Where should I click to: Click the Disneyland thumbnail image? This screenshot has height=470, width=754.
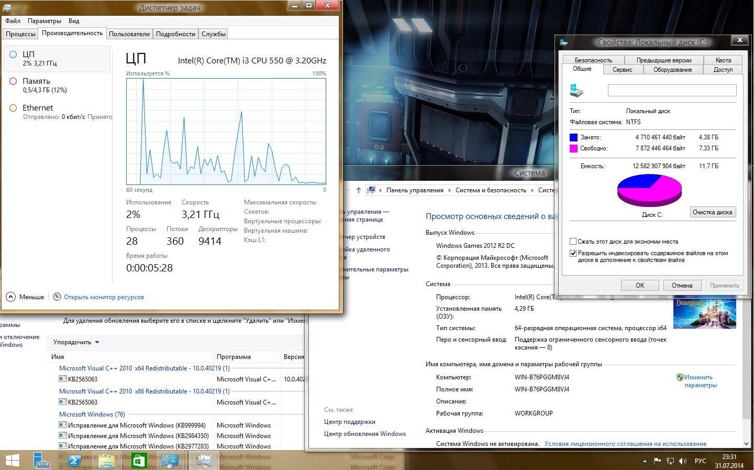tap(704, 313)
